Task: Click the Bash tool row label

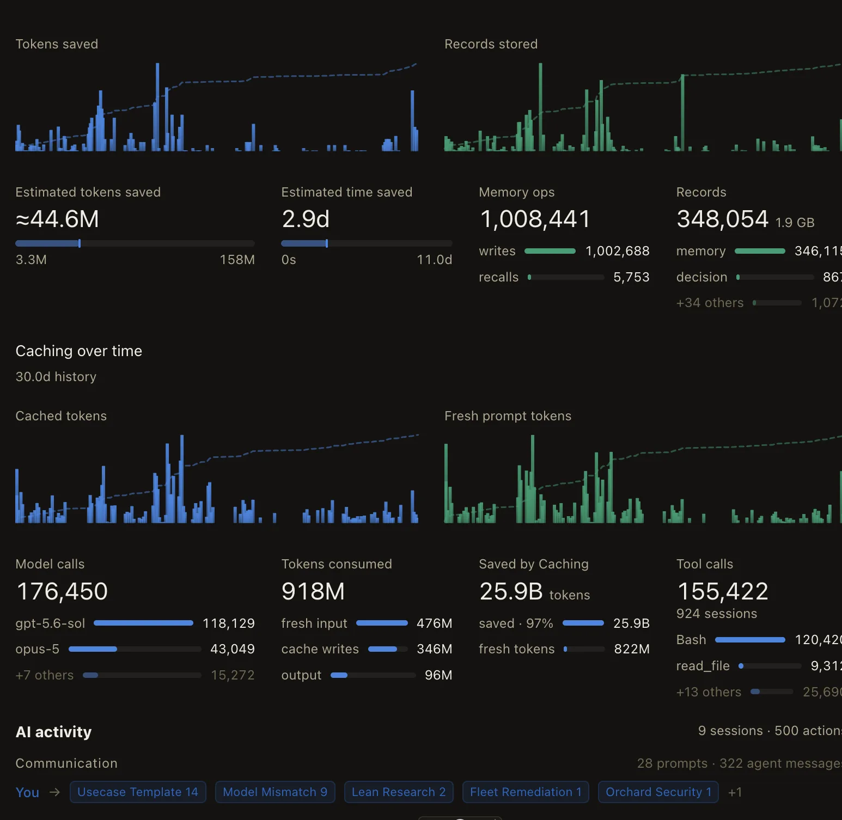Action: click(x=691, y=640)
